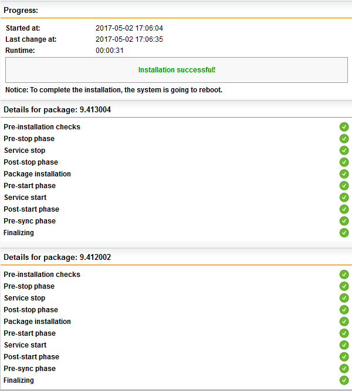Click the Last change at timestamp value

(x=129, y=39)
